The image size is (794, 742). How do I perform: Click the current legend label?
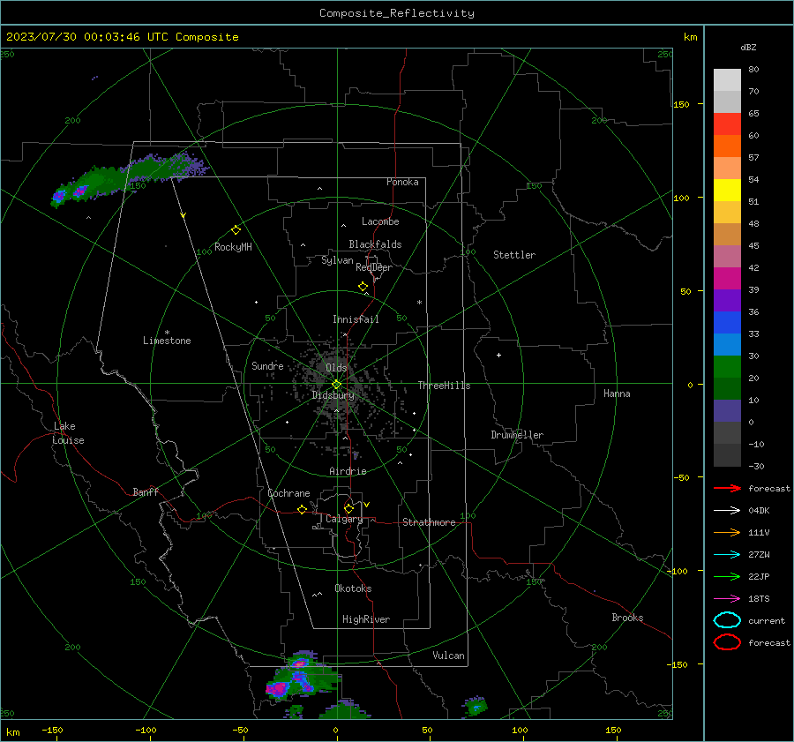[767, 620]
